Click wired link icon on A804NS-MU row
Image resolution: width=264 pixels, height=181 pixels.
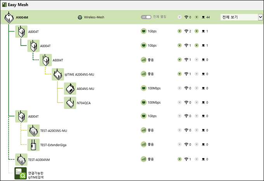click(144, 88)
